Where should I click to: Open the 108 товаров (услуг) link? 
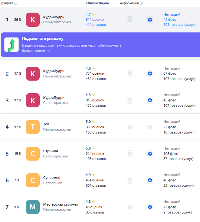click(x=180, y=25)
